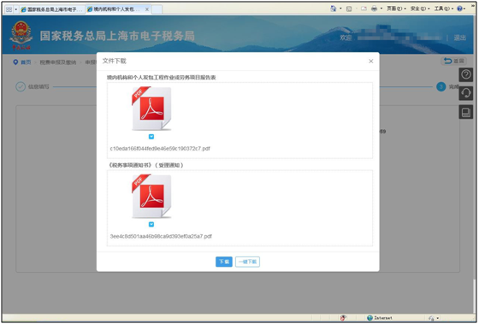Image resolution: width=479 pixels, height=324 pixels.
Task: Expand the home icon dropdown arrow
Action: (340, 9)
